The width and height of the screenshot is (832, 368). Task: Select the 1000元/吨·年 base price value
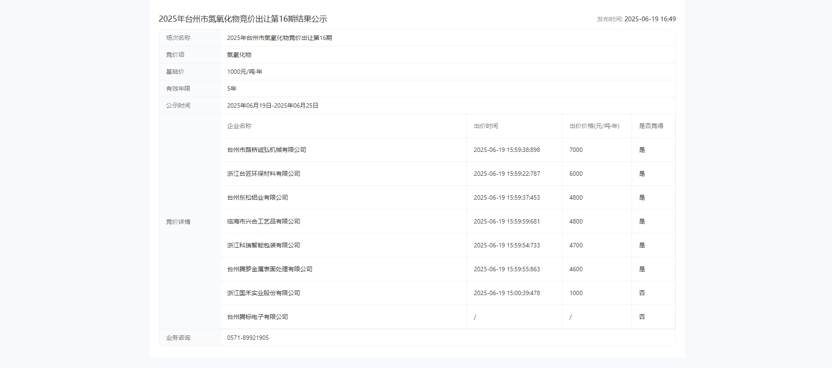pos(245,72)
